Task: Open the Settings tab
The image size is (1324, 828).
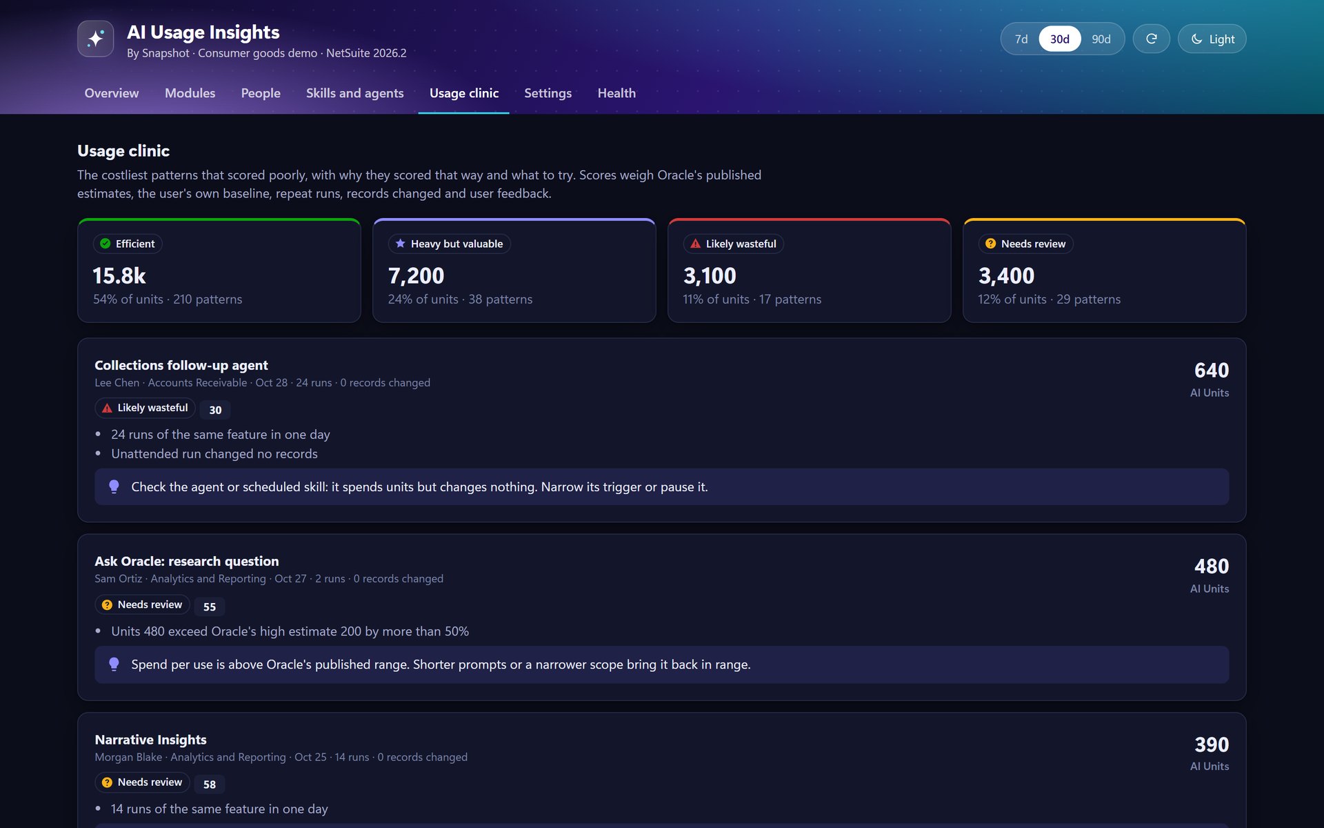Action: (548, 93)
